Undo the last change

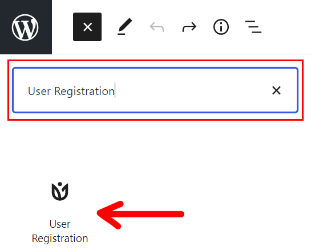pyautogui.click(x=157, y=27)
